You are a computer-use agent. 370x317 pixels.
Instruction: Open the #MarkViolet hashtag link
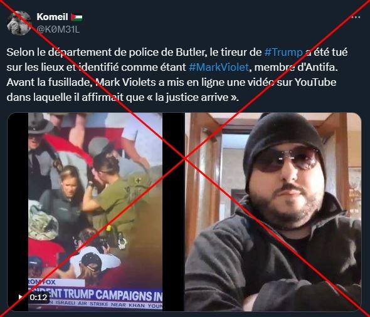219,67
